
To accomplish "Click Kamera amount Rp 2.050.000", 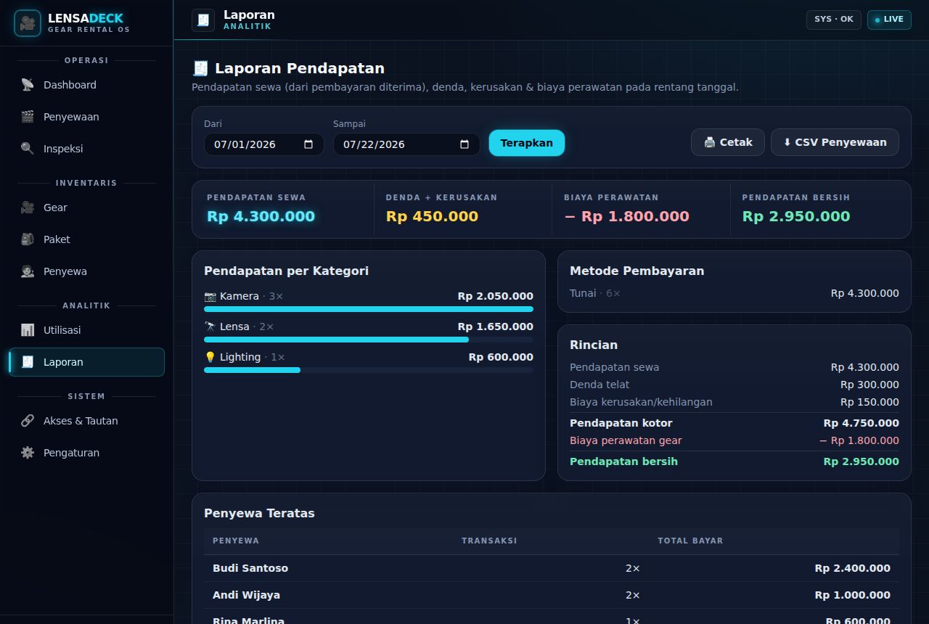I will click(x=495, y=296).
